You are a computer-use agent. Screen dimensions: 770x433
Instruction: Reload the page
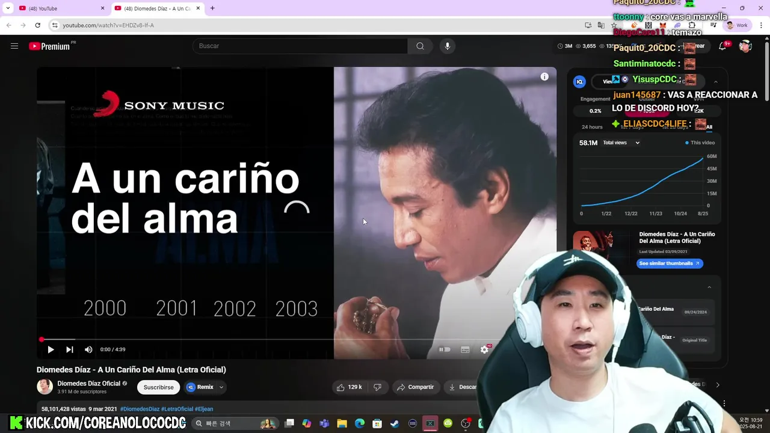pos(37,25)
